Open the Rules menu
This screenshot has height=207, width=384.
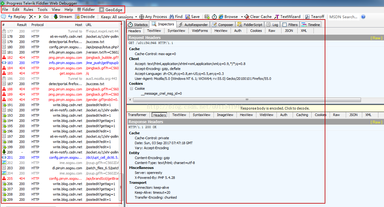(x=28, y=10)
